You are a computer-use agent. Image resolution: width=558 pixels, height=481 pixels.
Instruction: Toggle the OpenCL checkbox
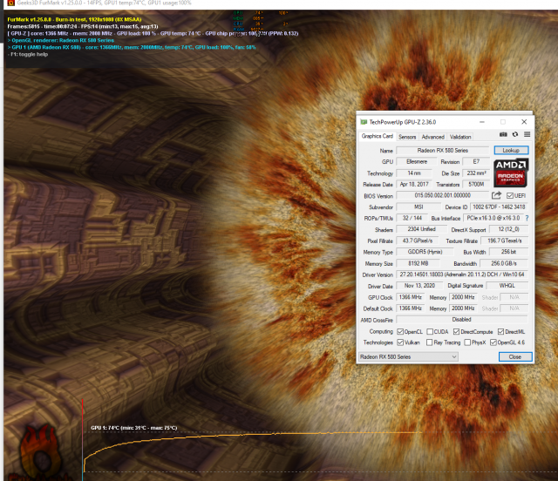coord(400,332)
